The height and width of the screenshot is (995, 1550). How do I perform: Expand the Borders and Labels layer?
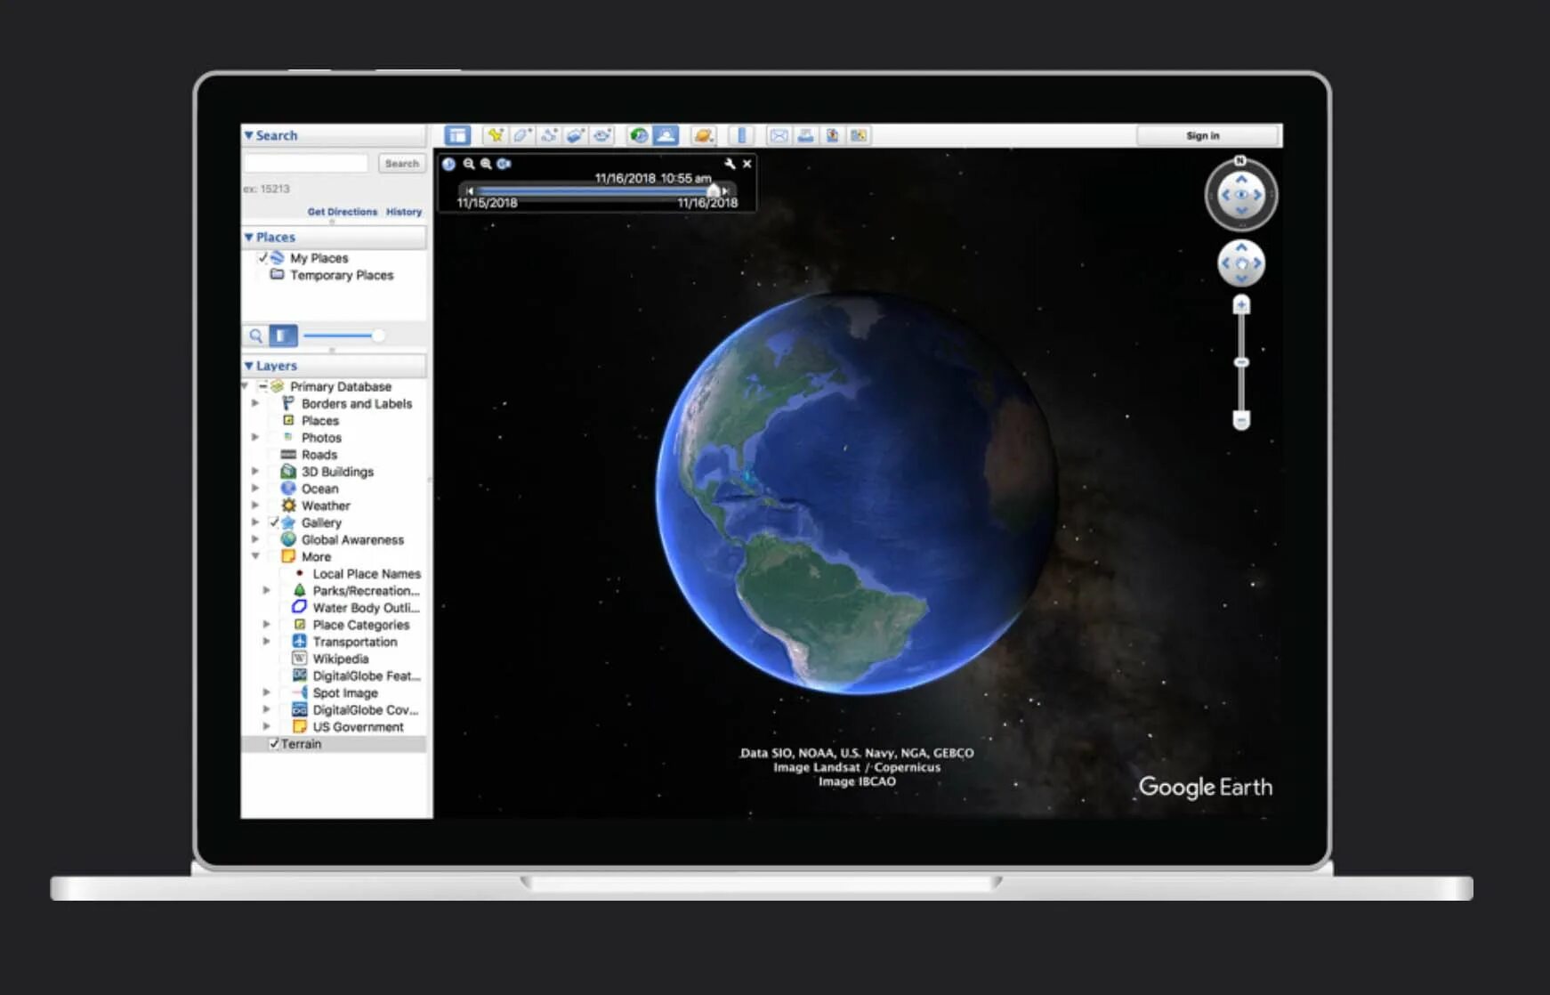(x=255, y=403)
